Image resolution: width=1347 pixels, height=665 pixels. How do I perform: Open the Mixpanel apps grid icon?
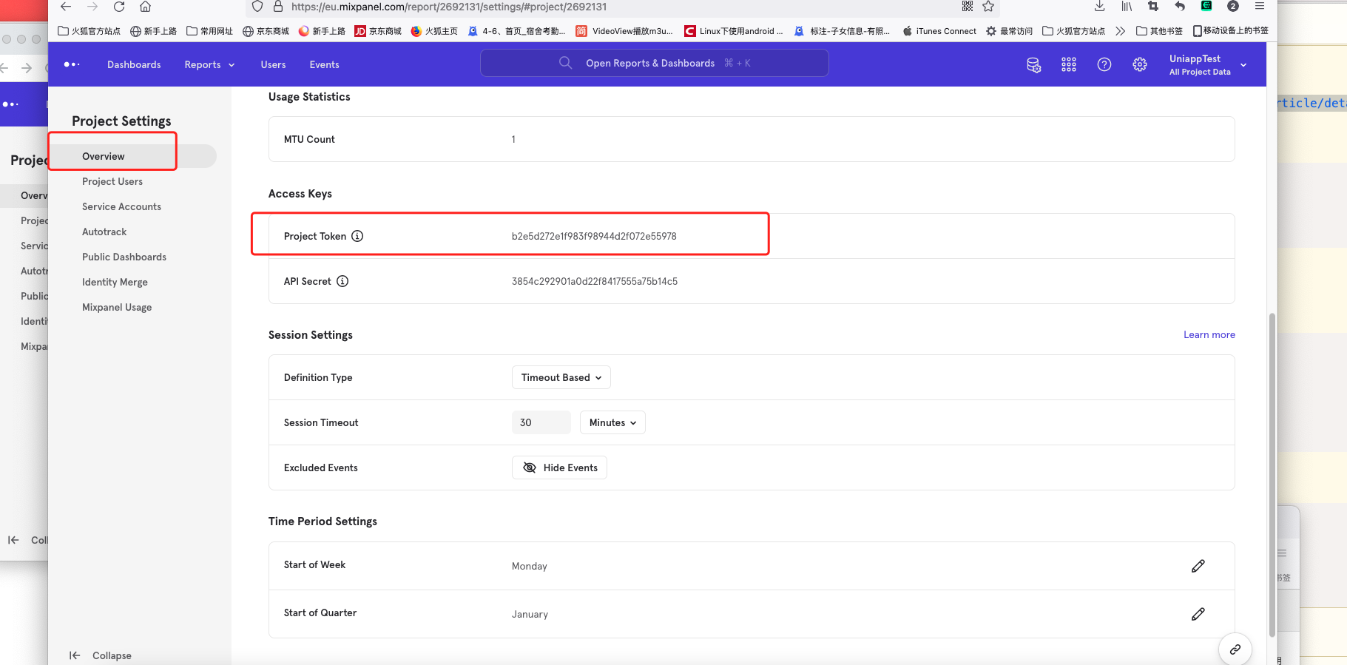click(1069, 64)
